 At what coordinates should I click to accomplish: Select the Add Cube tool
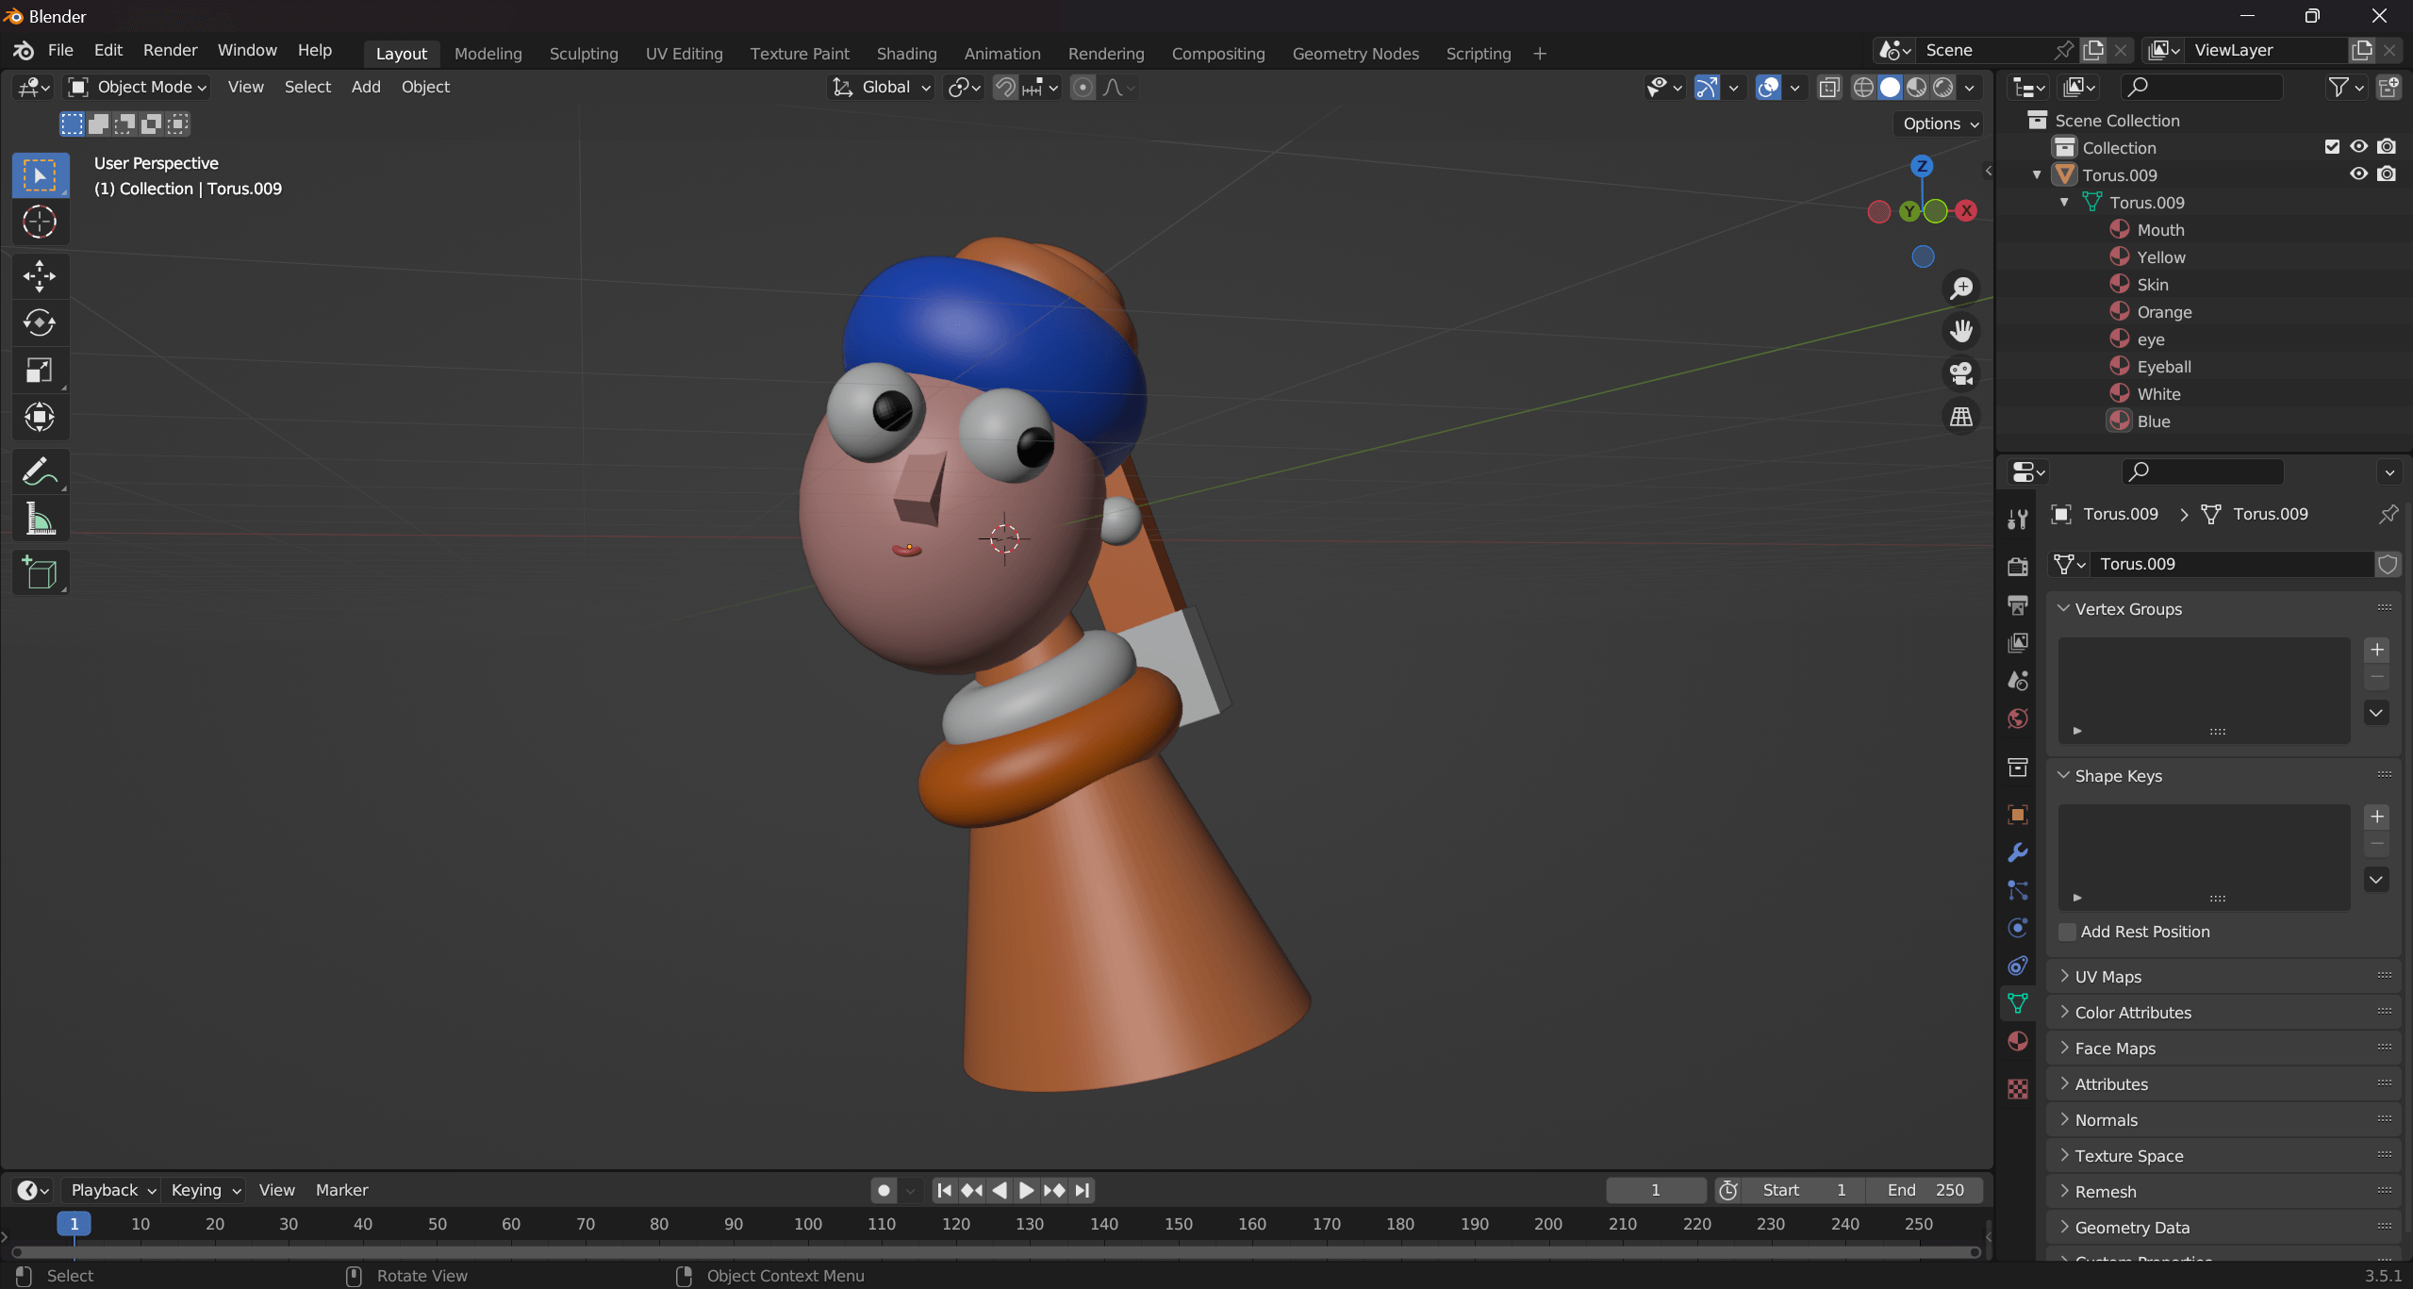pos(40,572)
